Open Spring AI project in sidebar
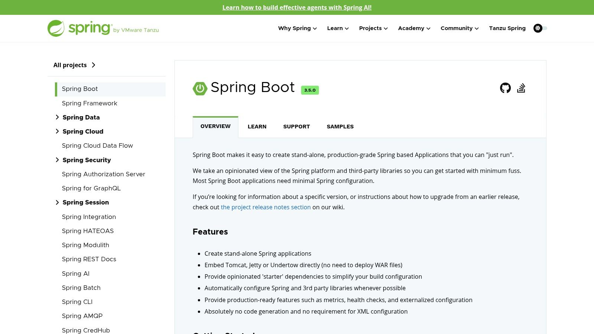Viewport: 594px width, 334px height. point(76,274)
